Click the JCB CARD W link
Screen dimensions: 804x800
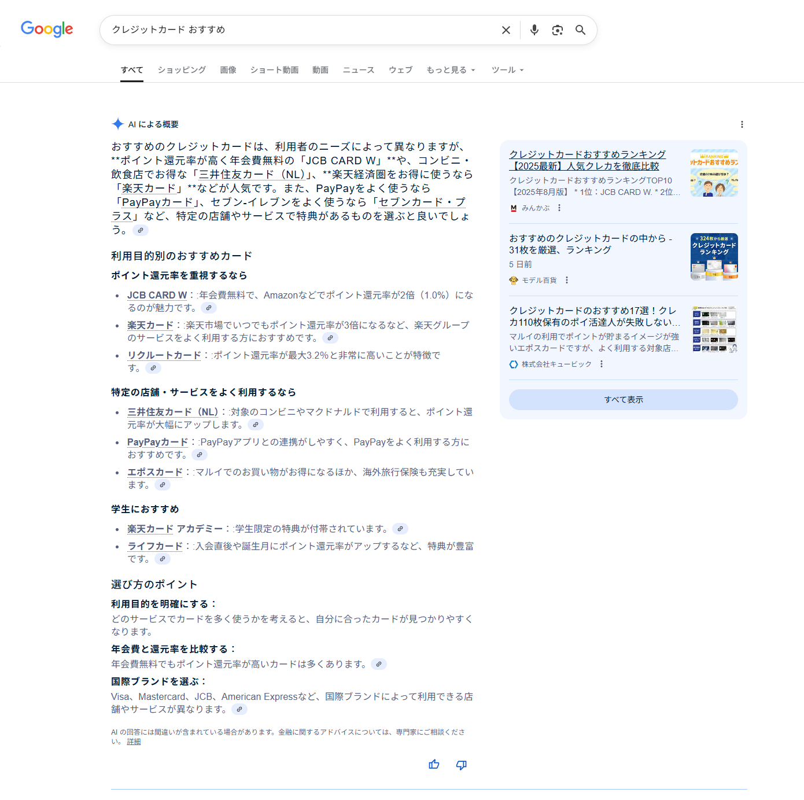157,295
